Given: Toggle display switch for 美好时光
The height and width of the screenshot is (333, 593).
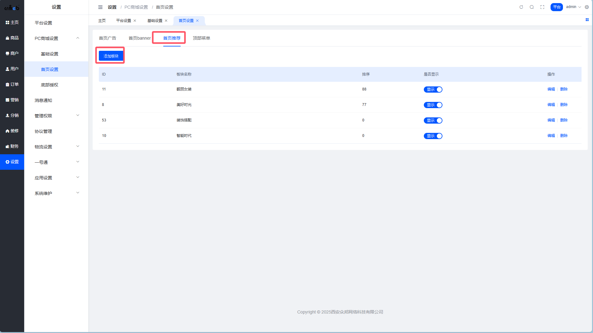Looking at the screenshot, I should click(433, 105).
